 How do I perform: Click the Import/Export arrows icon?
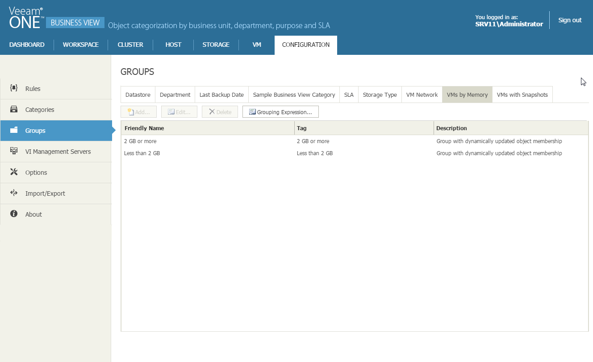[x=14, y=193]
